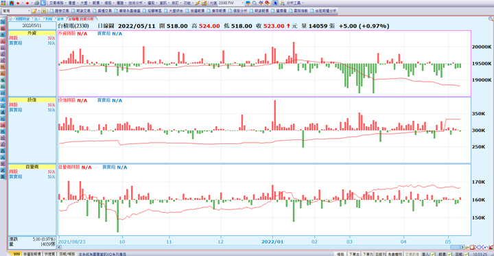
Task: Toggle the 報價 status checkbox
Action: (x=449, y=254)
